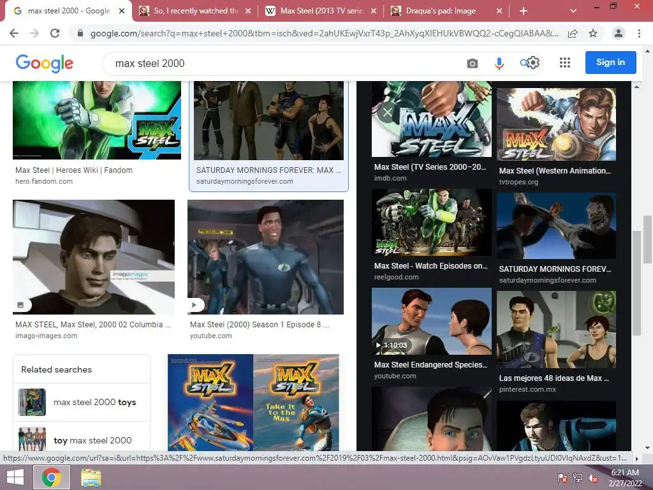Open the site lock security info
Screen dimensions: 653x490
point(80,33)
